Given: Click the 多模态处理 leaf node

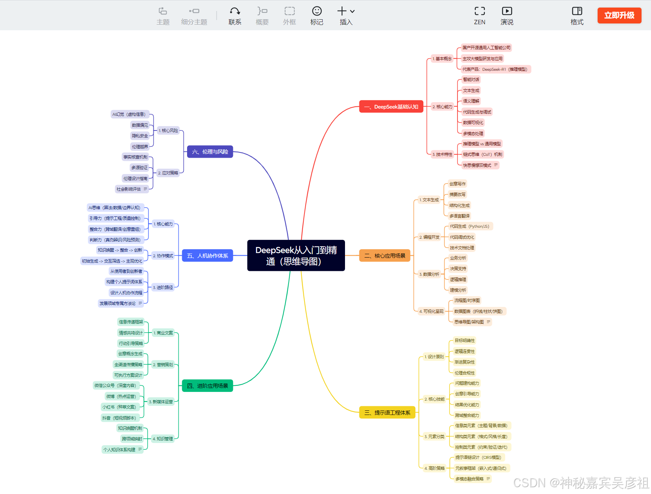Looking at the screenshot, I should [x=473, y=134].
